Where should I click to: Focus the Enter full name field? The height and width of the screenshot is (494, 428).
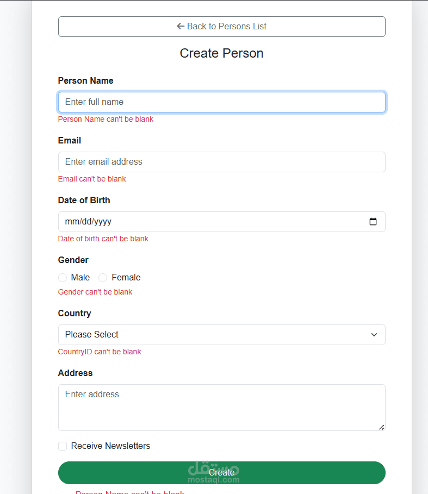click(221, 102)
